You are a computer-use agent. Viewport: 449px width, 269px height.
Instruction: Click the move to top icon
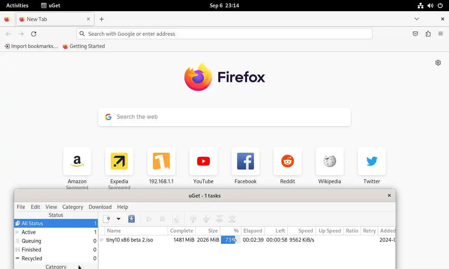pyautogui.click(x=219, y=219)
